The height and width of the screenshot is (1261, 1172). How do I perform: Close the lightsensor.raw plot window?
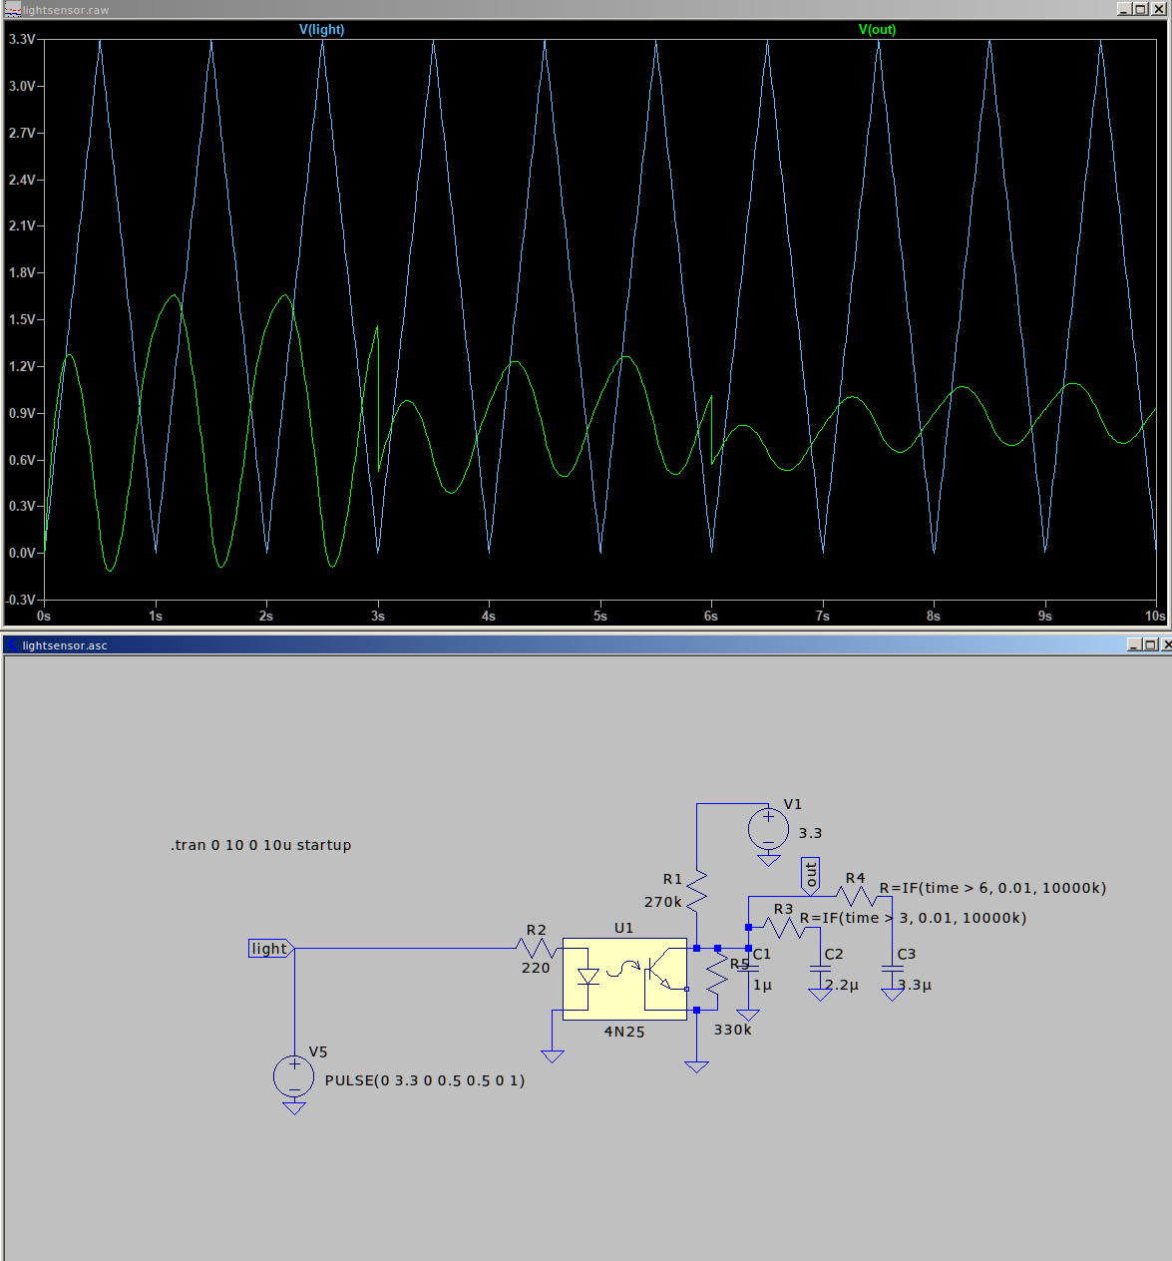[1158, 9]
